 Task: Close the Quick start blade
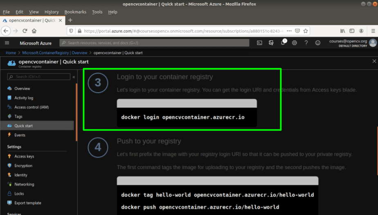click(374, 61)
